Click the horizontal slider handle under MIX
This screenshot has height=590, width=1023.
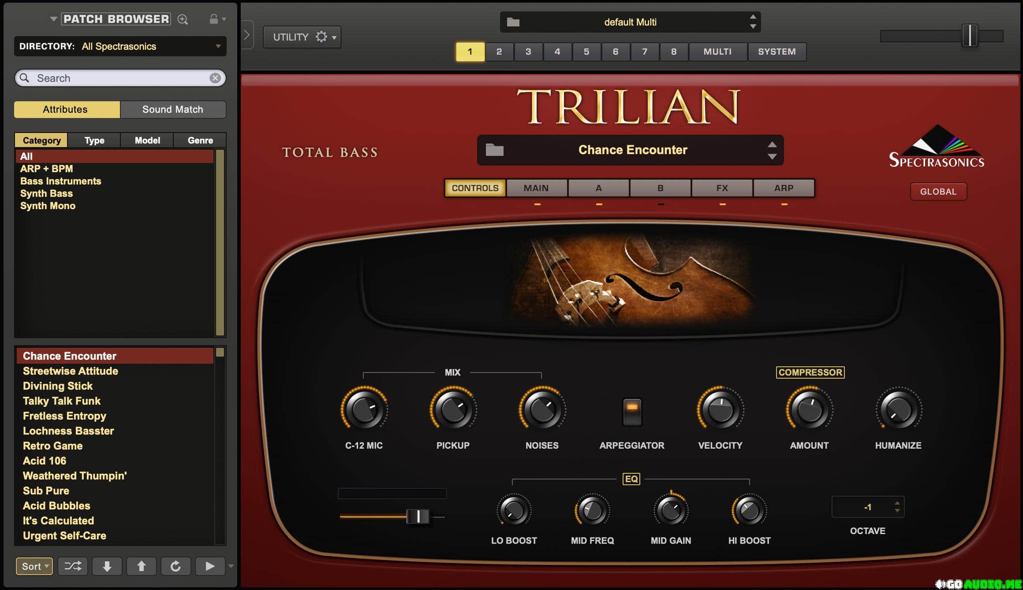click(417, 516)
